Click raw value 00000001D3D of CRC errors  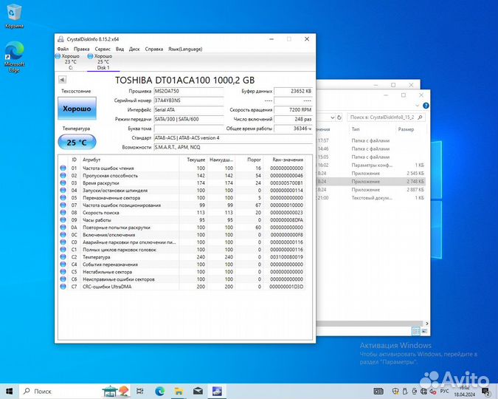pos(286,287)
